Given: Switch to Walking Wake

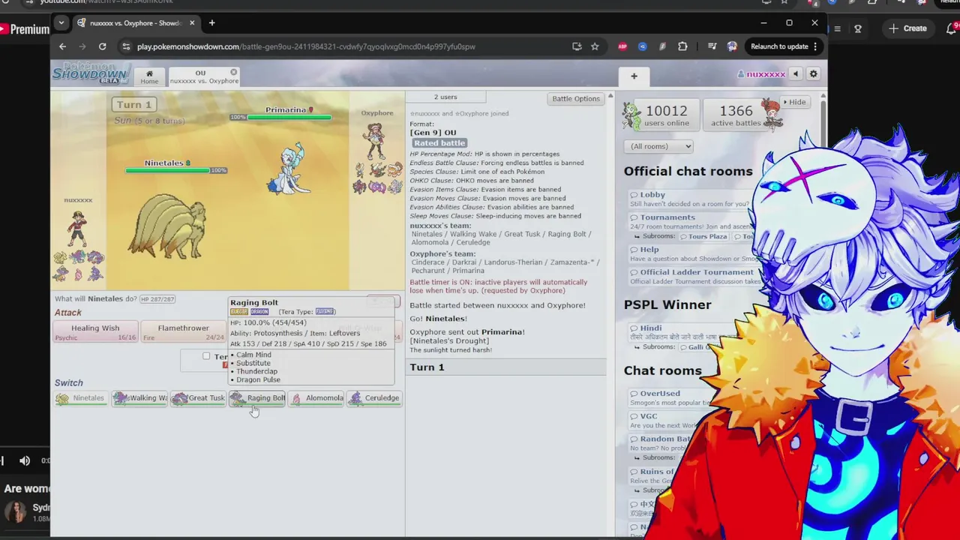Looking at the screenshot, I should pos(140,398).
